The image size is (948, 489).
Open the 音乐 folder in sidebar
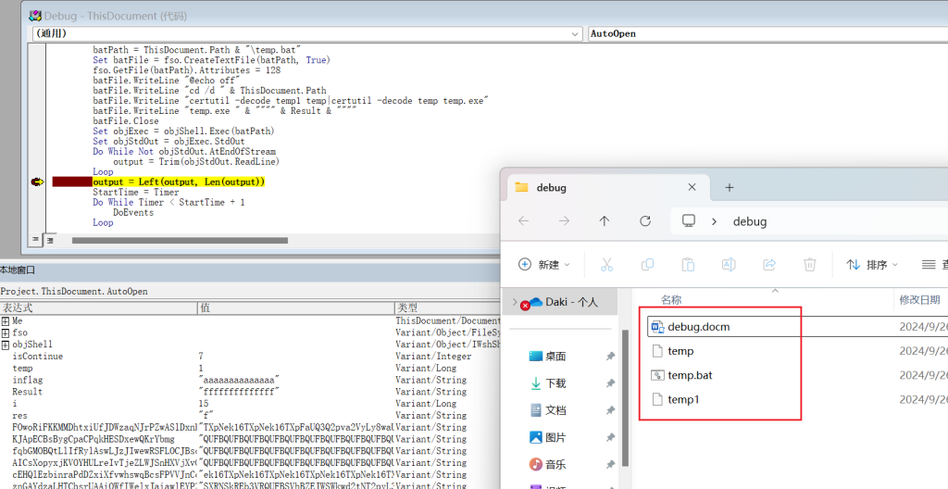556,464
